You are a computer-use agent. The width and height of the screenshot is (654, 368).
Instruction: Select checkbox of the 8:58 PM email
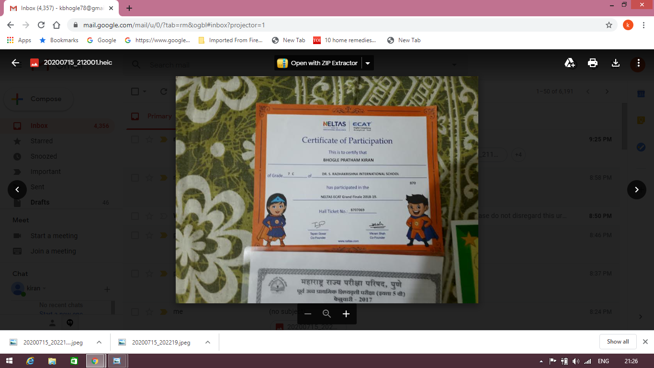click(135, 178)
